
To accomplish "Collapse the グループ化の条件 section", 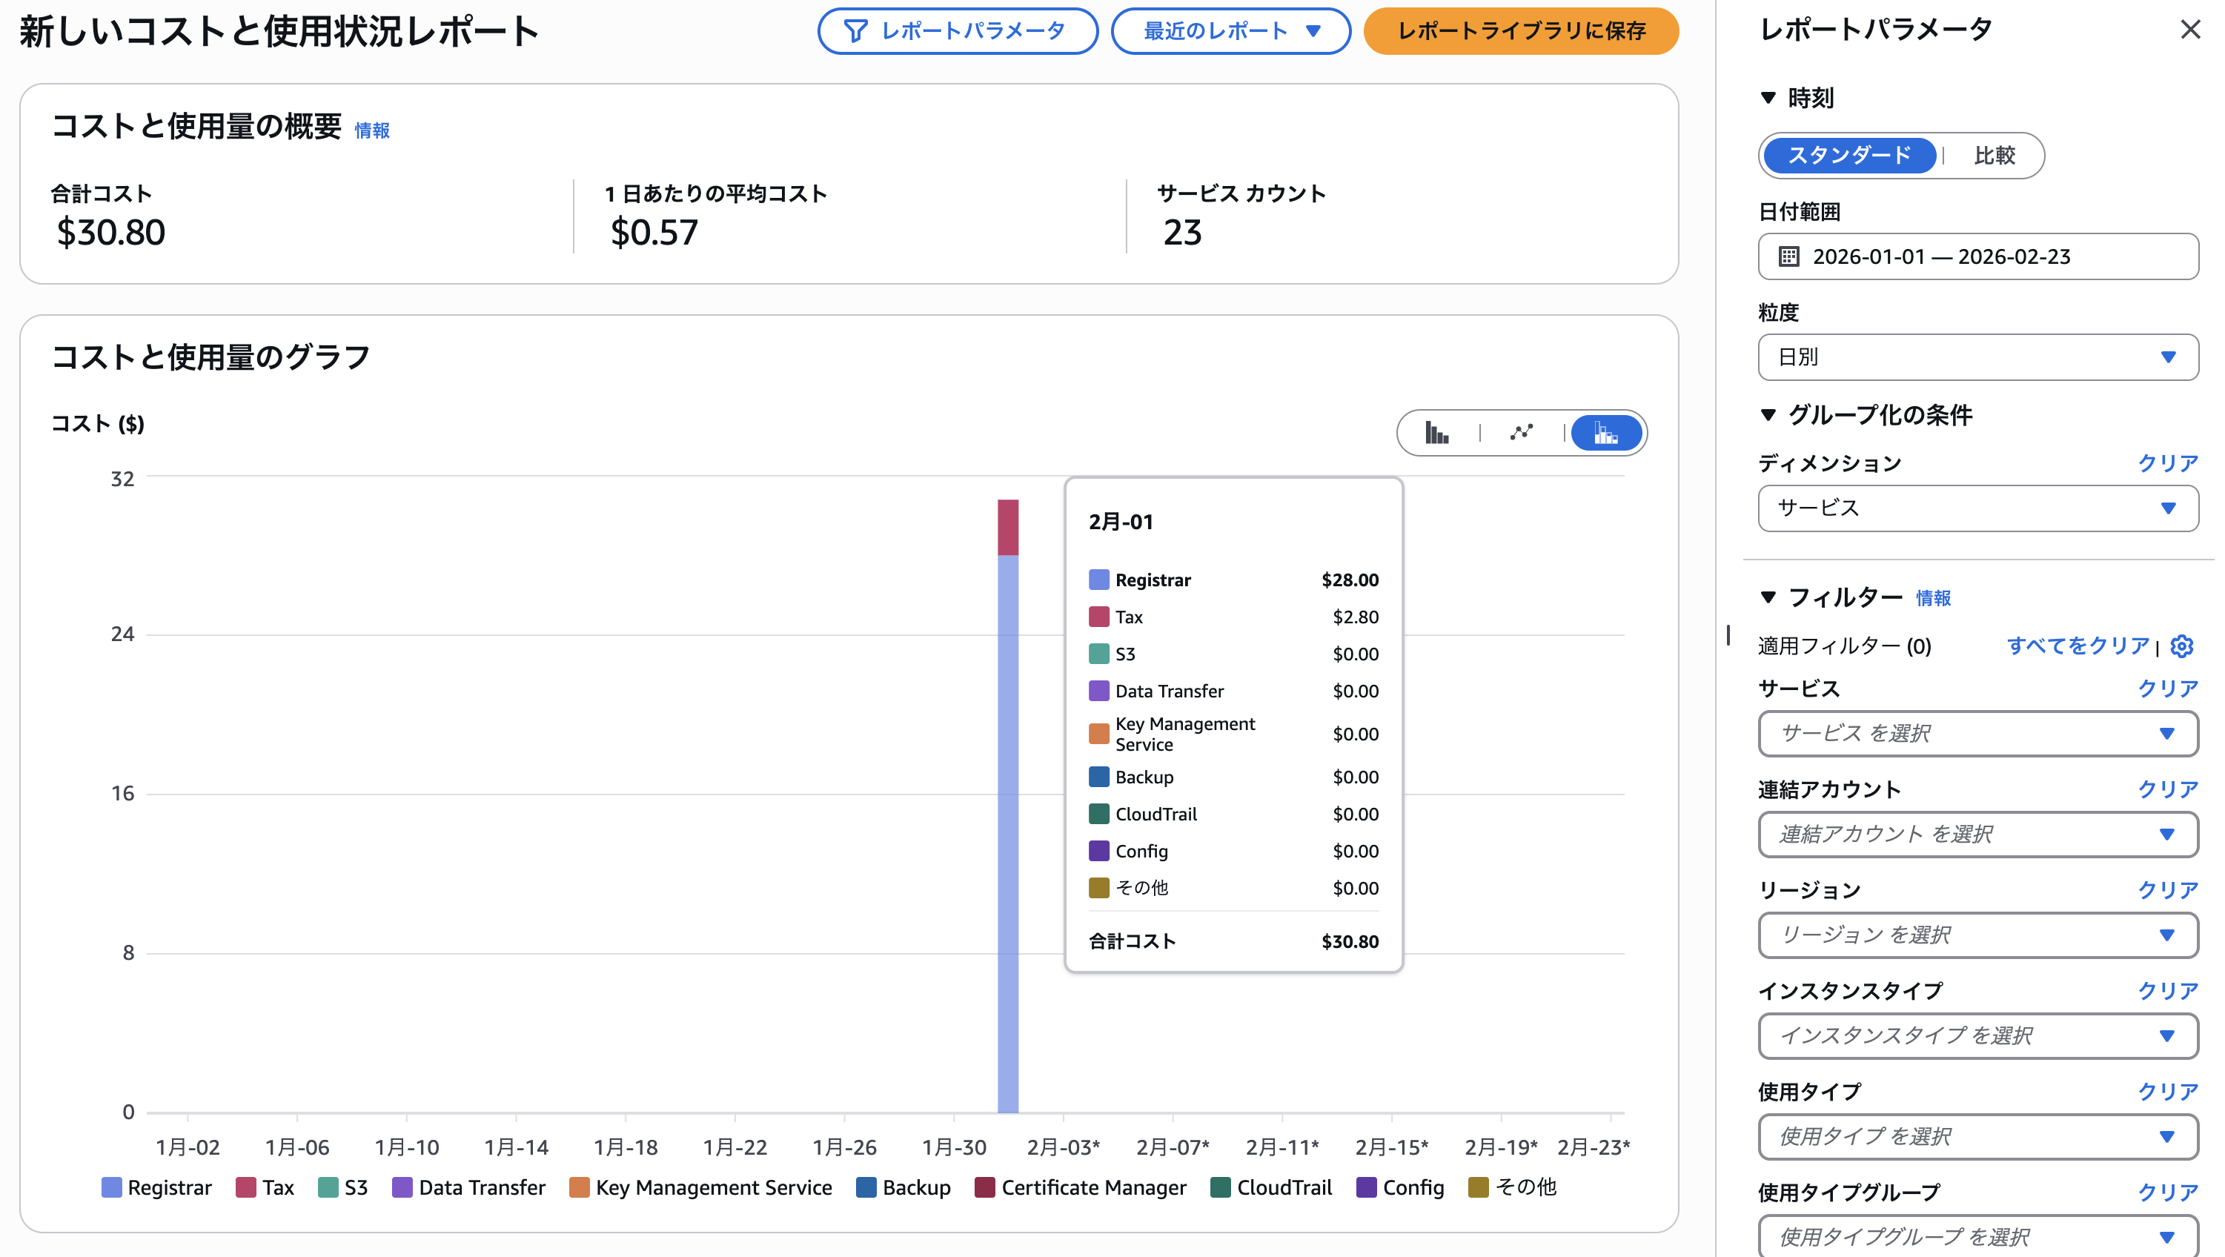I will [1768, 416].
